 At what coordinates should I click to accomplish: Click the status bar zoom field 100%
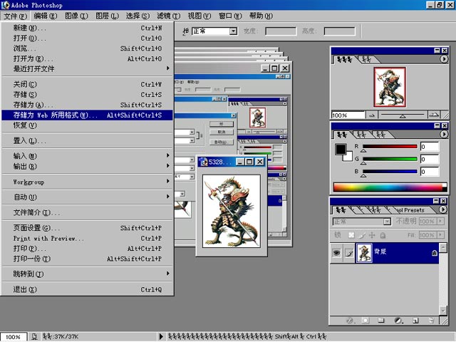click(13, 337)
